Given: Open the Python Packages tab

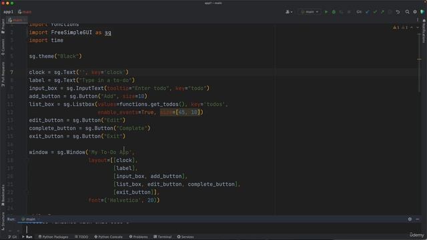Looking at the screenshot, I should tap(53, 237).
